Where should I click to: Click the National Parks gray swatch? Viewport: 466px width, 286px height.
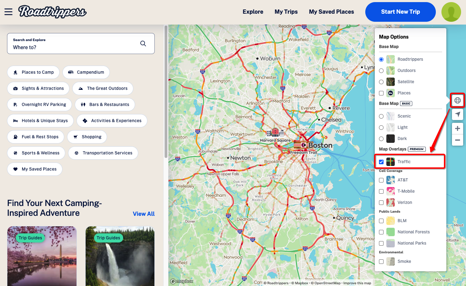tap(391, 243)
